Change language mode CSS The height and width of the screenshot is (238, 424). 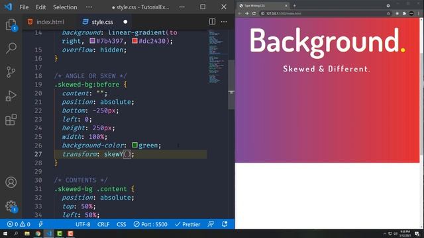coord(121,224)
